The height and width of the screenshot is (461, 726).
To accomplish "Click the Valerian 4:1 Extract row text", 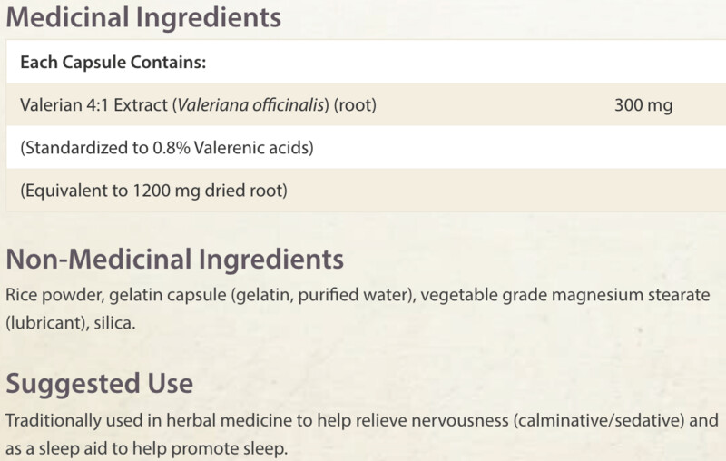I will [198, 105].
